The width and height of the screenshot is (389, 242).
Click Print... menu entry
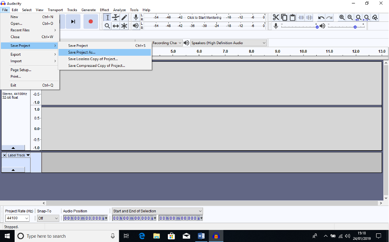(30, 76)
